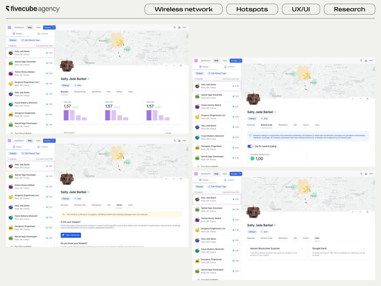The height and width of the screenshot is (286, 381).
Task: Click Donate button in the Links-tab panel
Action: [236, 174]
